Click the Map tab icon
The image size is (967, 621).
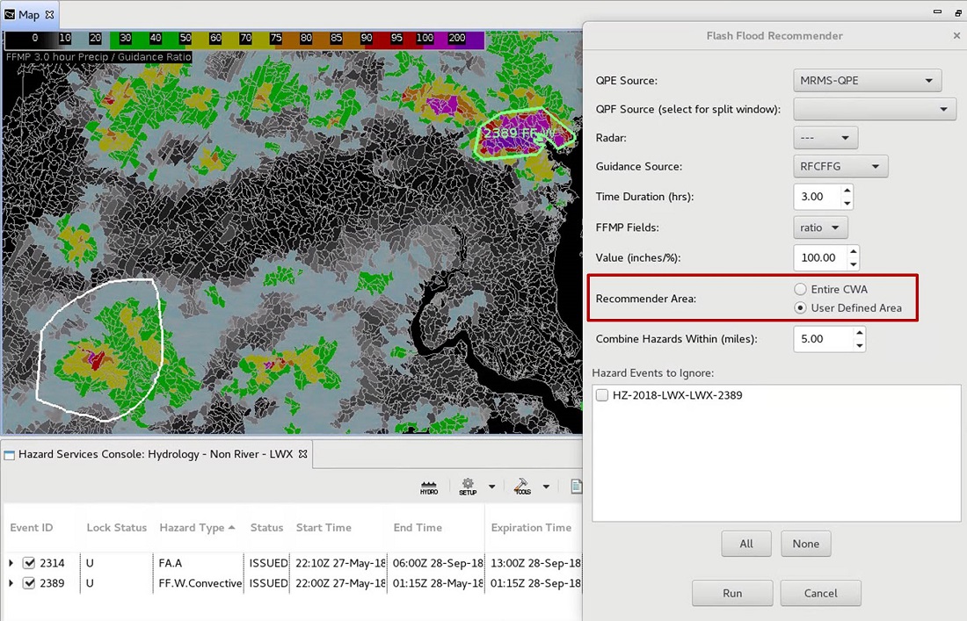pyautogui.click(x=10, y=15)
